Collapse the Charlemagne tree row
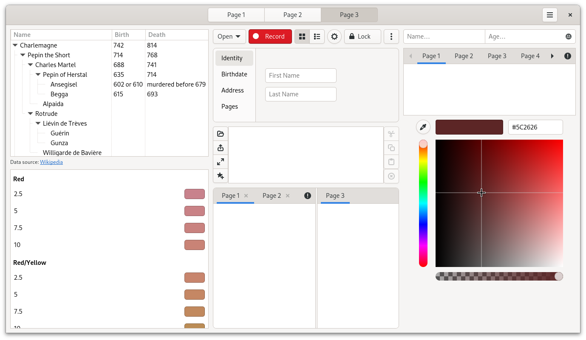 [15, 45]
